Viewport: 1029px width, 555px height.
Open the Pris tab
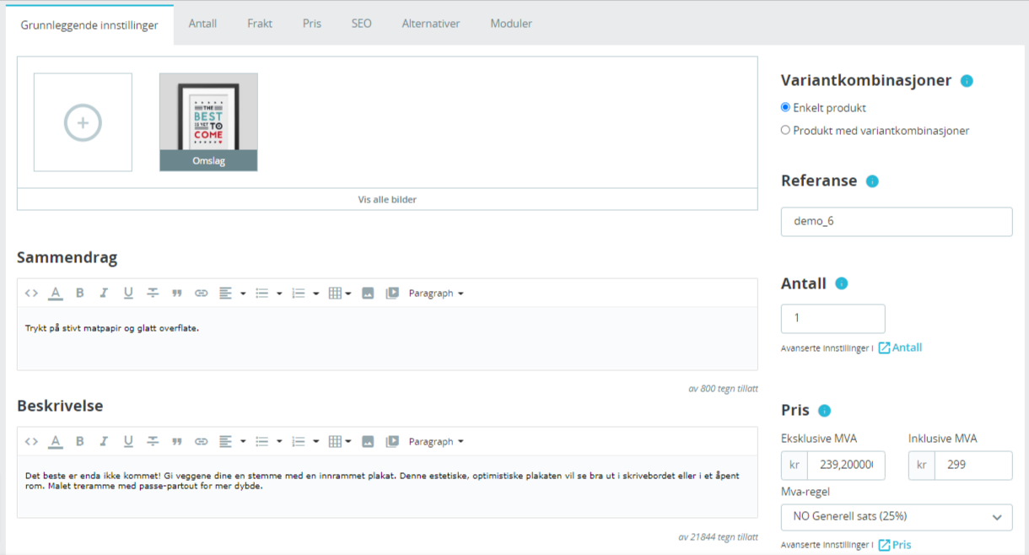[312, 24]
